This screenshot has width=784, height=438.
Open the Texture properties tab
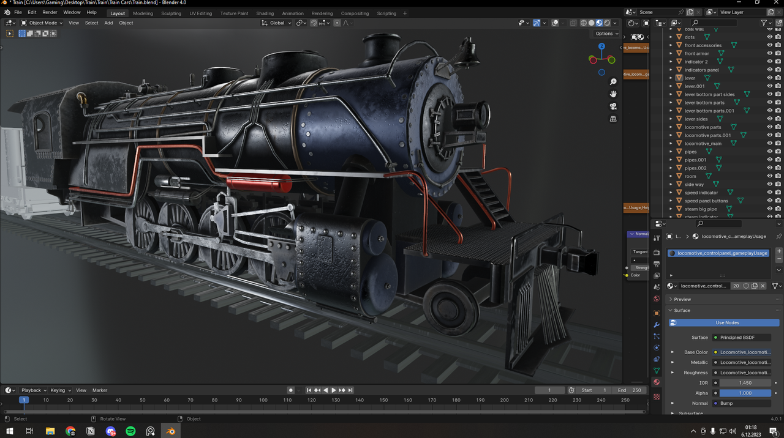(657, 396)
